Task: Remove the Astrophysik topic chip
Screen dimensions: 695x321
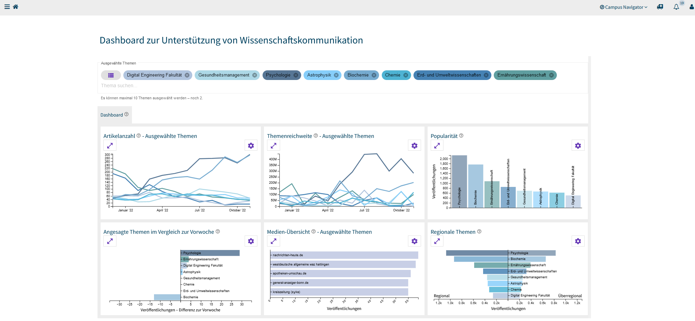Action: point(336,75)
